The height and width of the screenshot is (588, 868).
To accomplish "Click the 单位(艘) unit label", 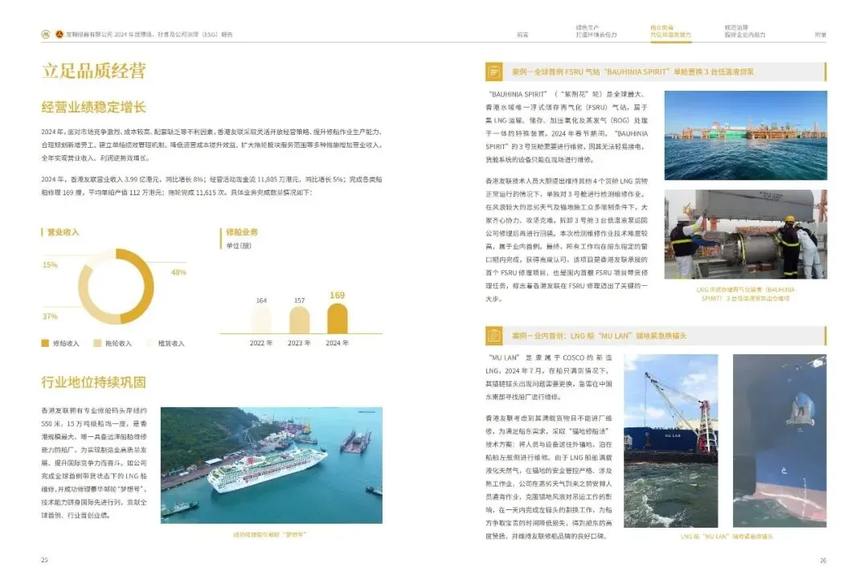I will pyautogui.click(x=239, y=246).
